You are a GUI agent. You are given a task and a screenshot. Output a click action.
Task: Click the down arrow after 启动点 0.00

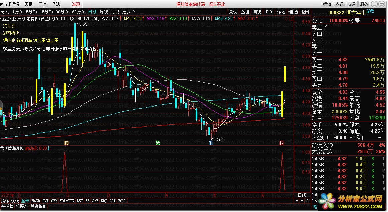point(48,148)
